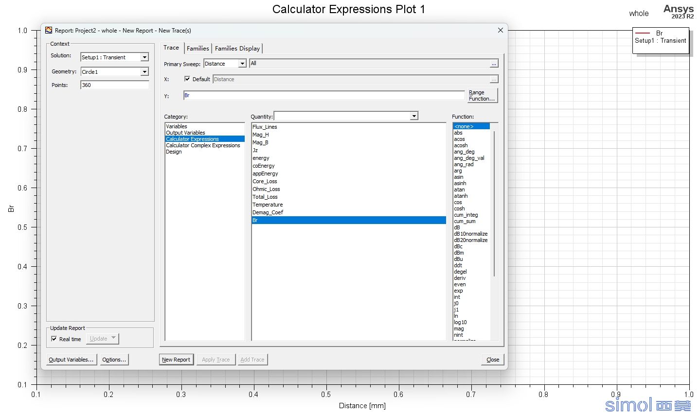Image resolution: width=700 pixels, height=414 pixels.
Task: Close the Report dialog with X
Action: click(500, 30)
